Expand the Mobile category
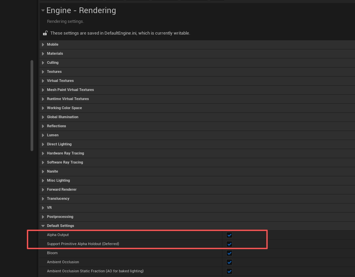The width and height of the screenshot is (355, 277). (43, 45)
